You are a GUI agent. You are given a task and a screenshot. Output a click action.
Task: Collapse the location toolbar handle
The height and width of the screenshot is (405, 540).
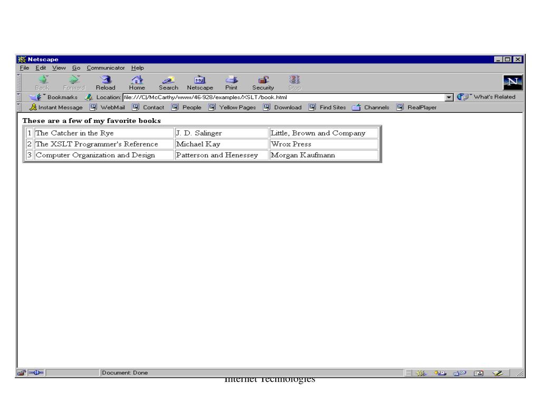(x=18, y=97)
